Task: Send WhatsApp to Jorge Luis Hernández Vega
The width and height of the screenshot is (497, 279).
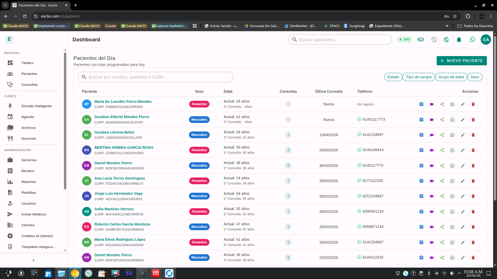Action: (x=452, y=196)
